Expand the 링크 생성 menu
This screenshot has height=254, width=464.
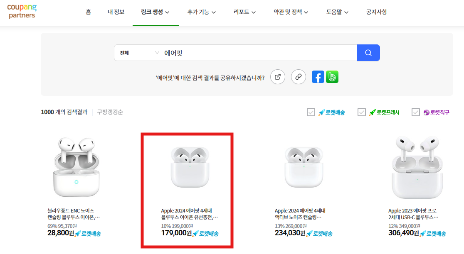[155, 12]
